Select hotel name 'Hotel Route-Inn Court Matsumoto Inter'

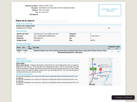coord(46,34)
